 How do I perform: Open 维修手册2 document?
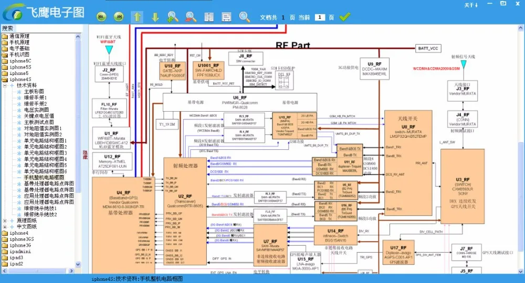coord(35,104)
